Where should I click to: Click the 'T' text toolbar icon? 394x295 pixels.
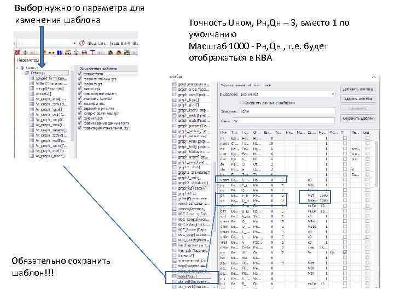click(x=92, y=52)
